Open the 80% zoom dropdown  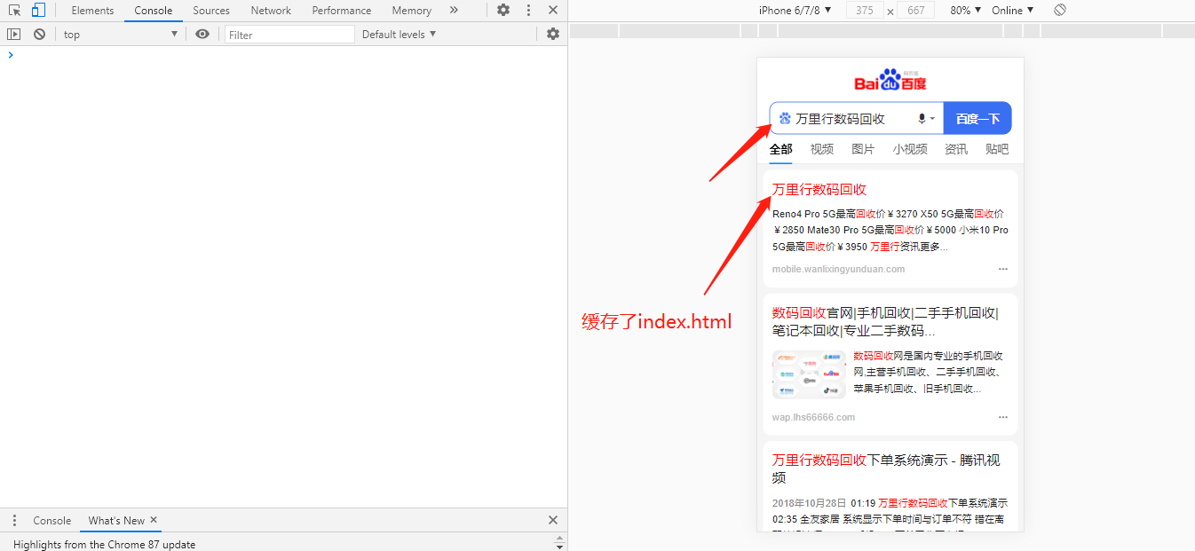[x=966, y=11]
